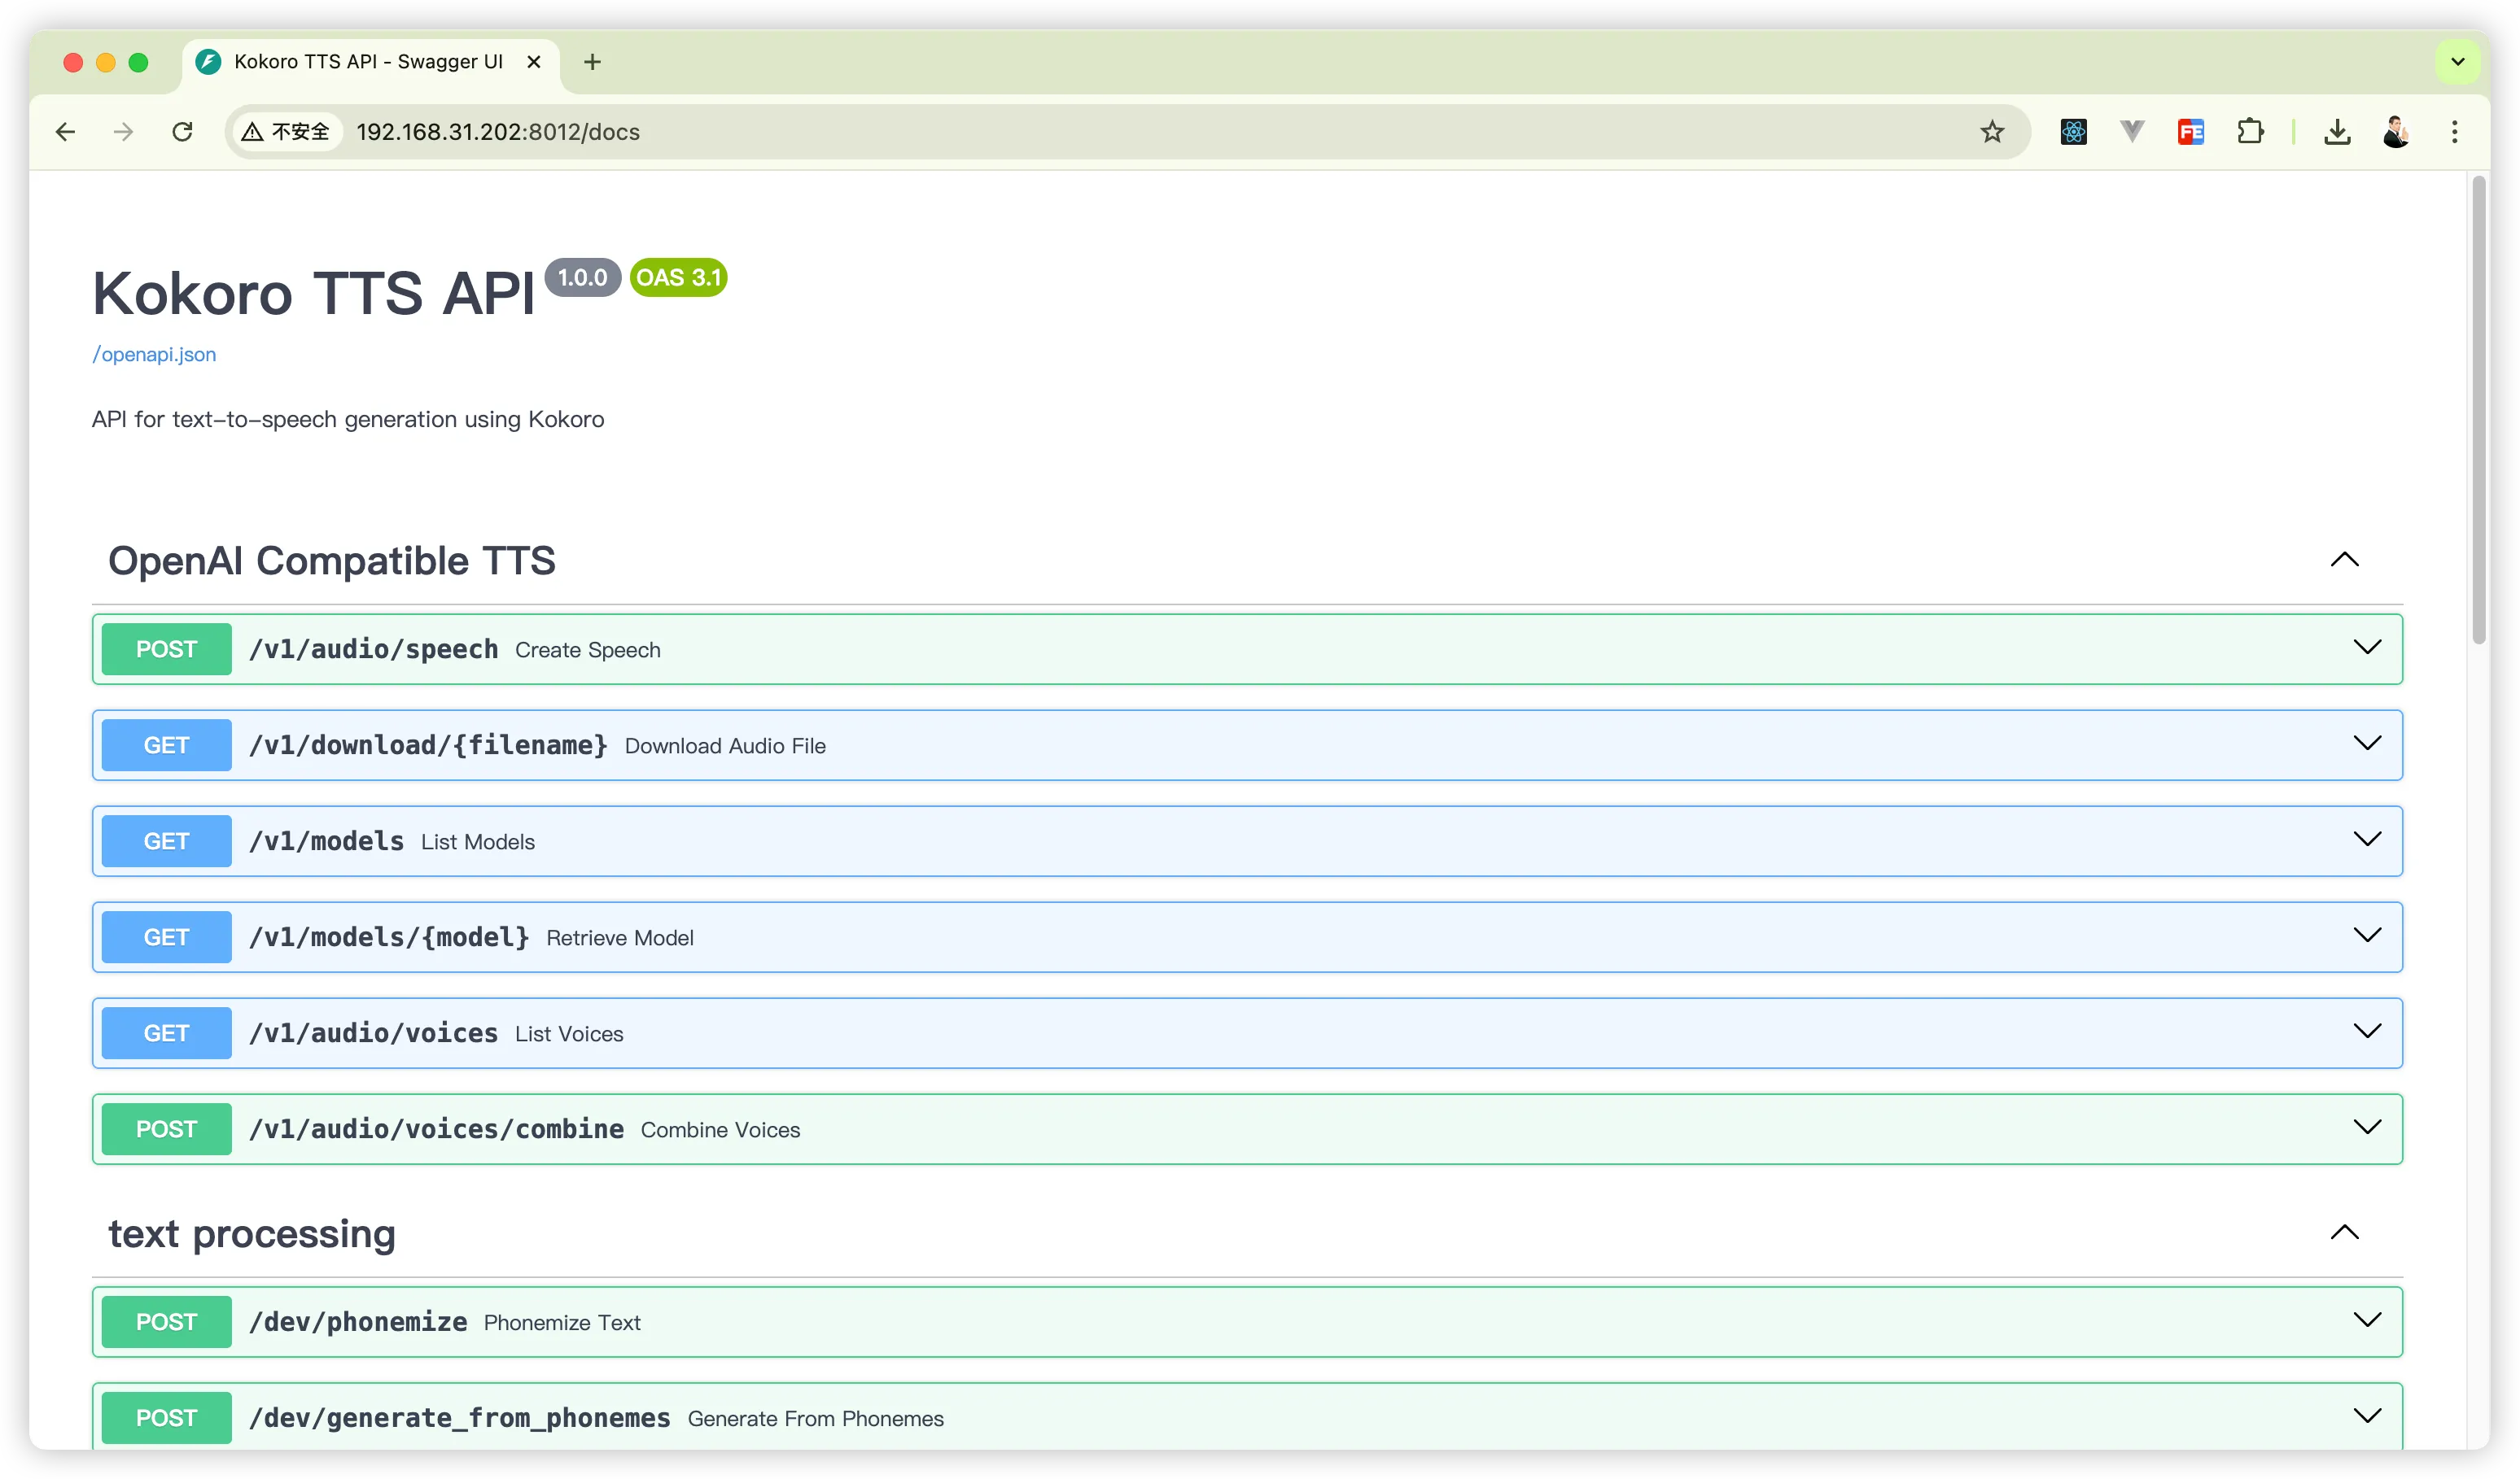This screenshot has width=2520, height=1479.
Task: Click POST badge for Combine Voices
Action: point(167,1129)
